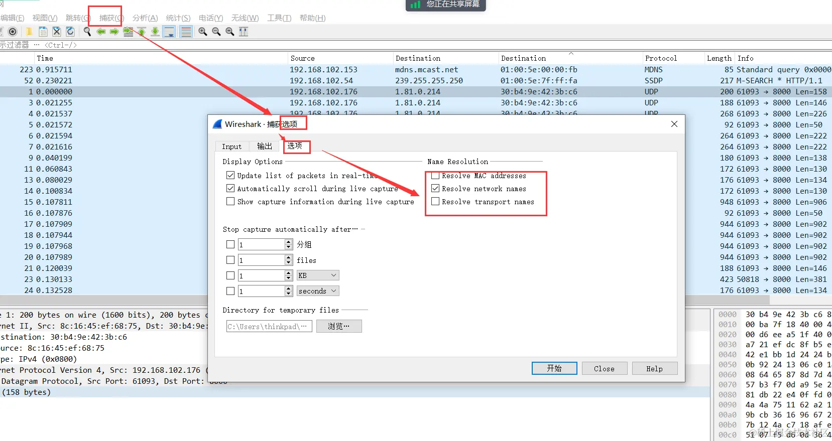This screenshot has width=832, height=441.
Task: Check stop capture after 分组 packets checkbox
Action: [x=230, y=244]
